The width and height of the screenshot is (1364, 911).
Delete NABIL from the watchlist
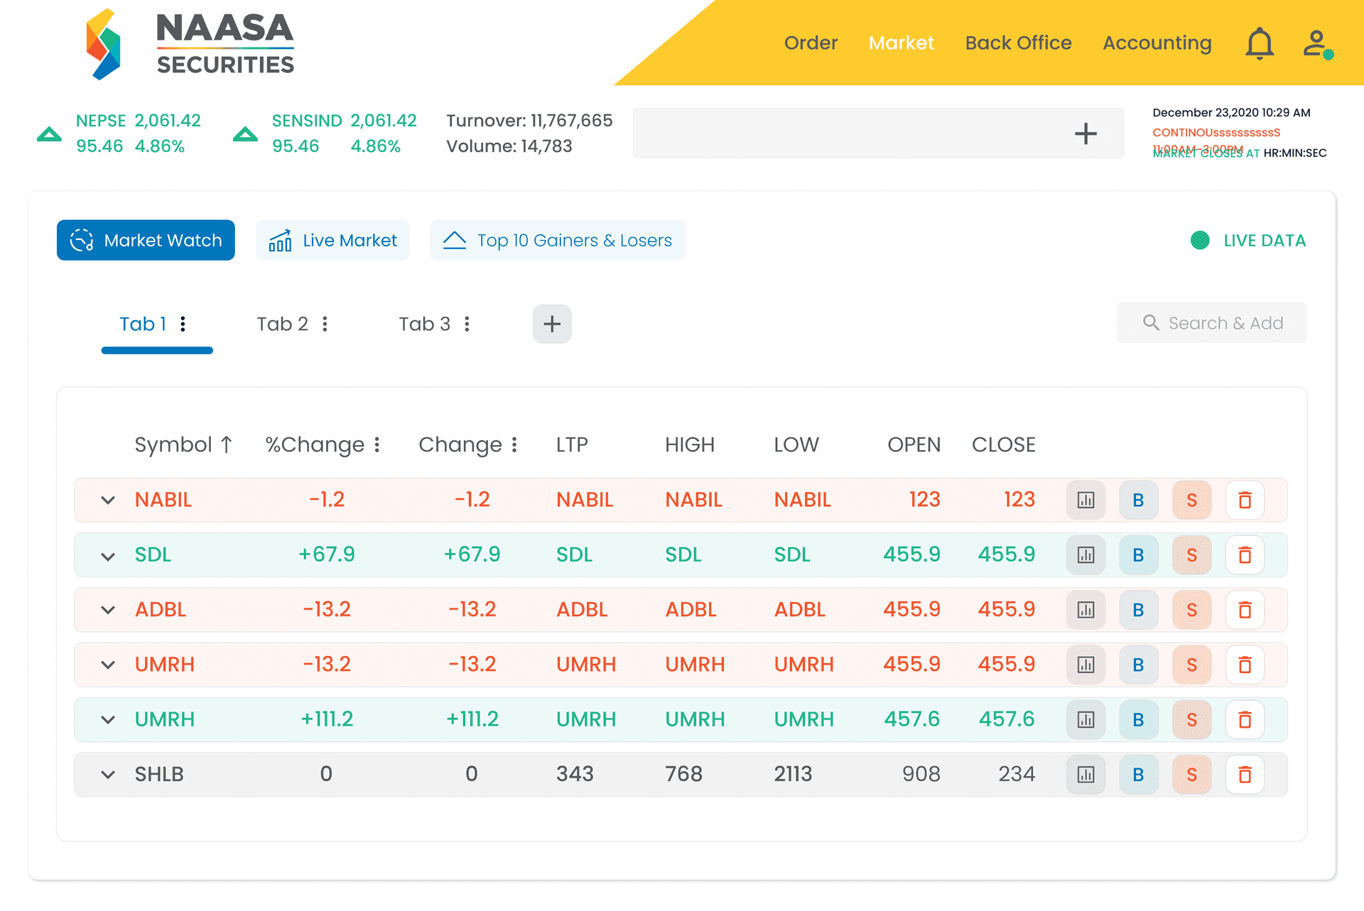[1245, 500]
